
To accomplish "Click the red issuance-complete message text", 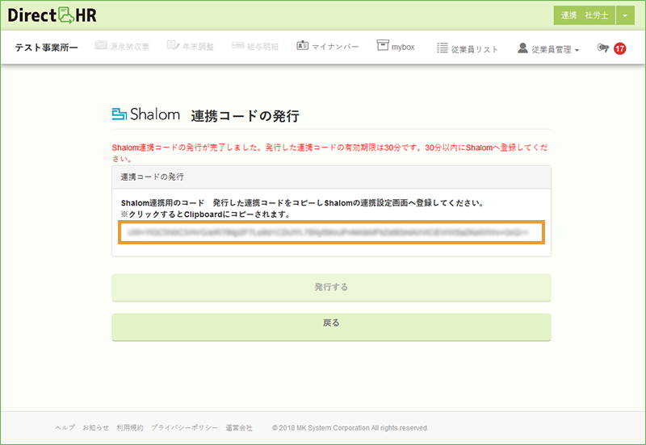I will [330, 153].
